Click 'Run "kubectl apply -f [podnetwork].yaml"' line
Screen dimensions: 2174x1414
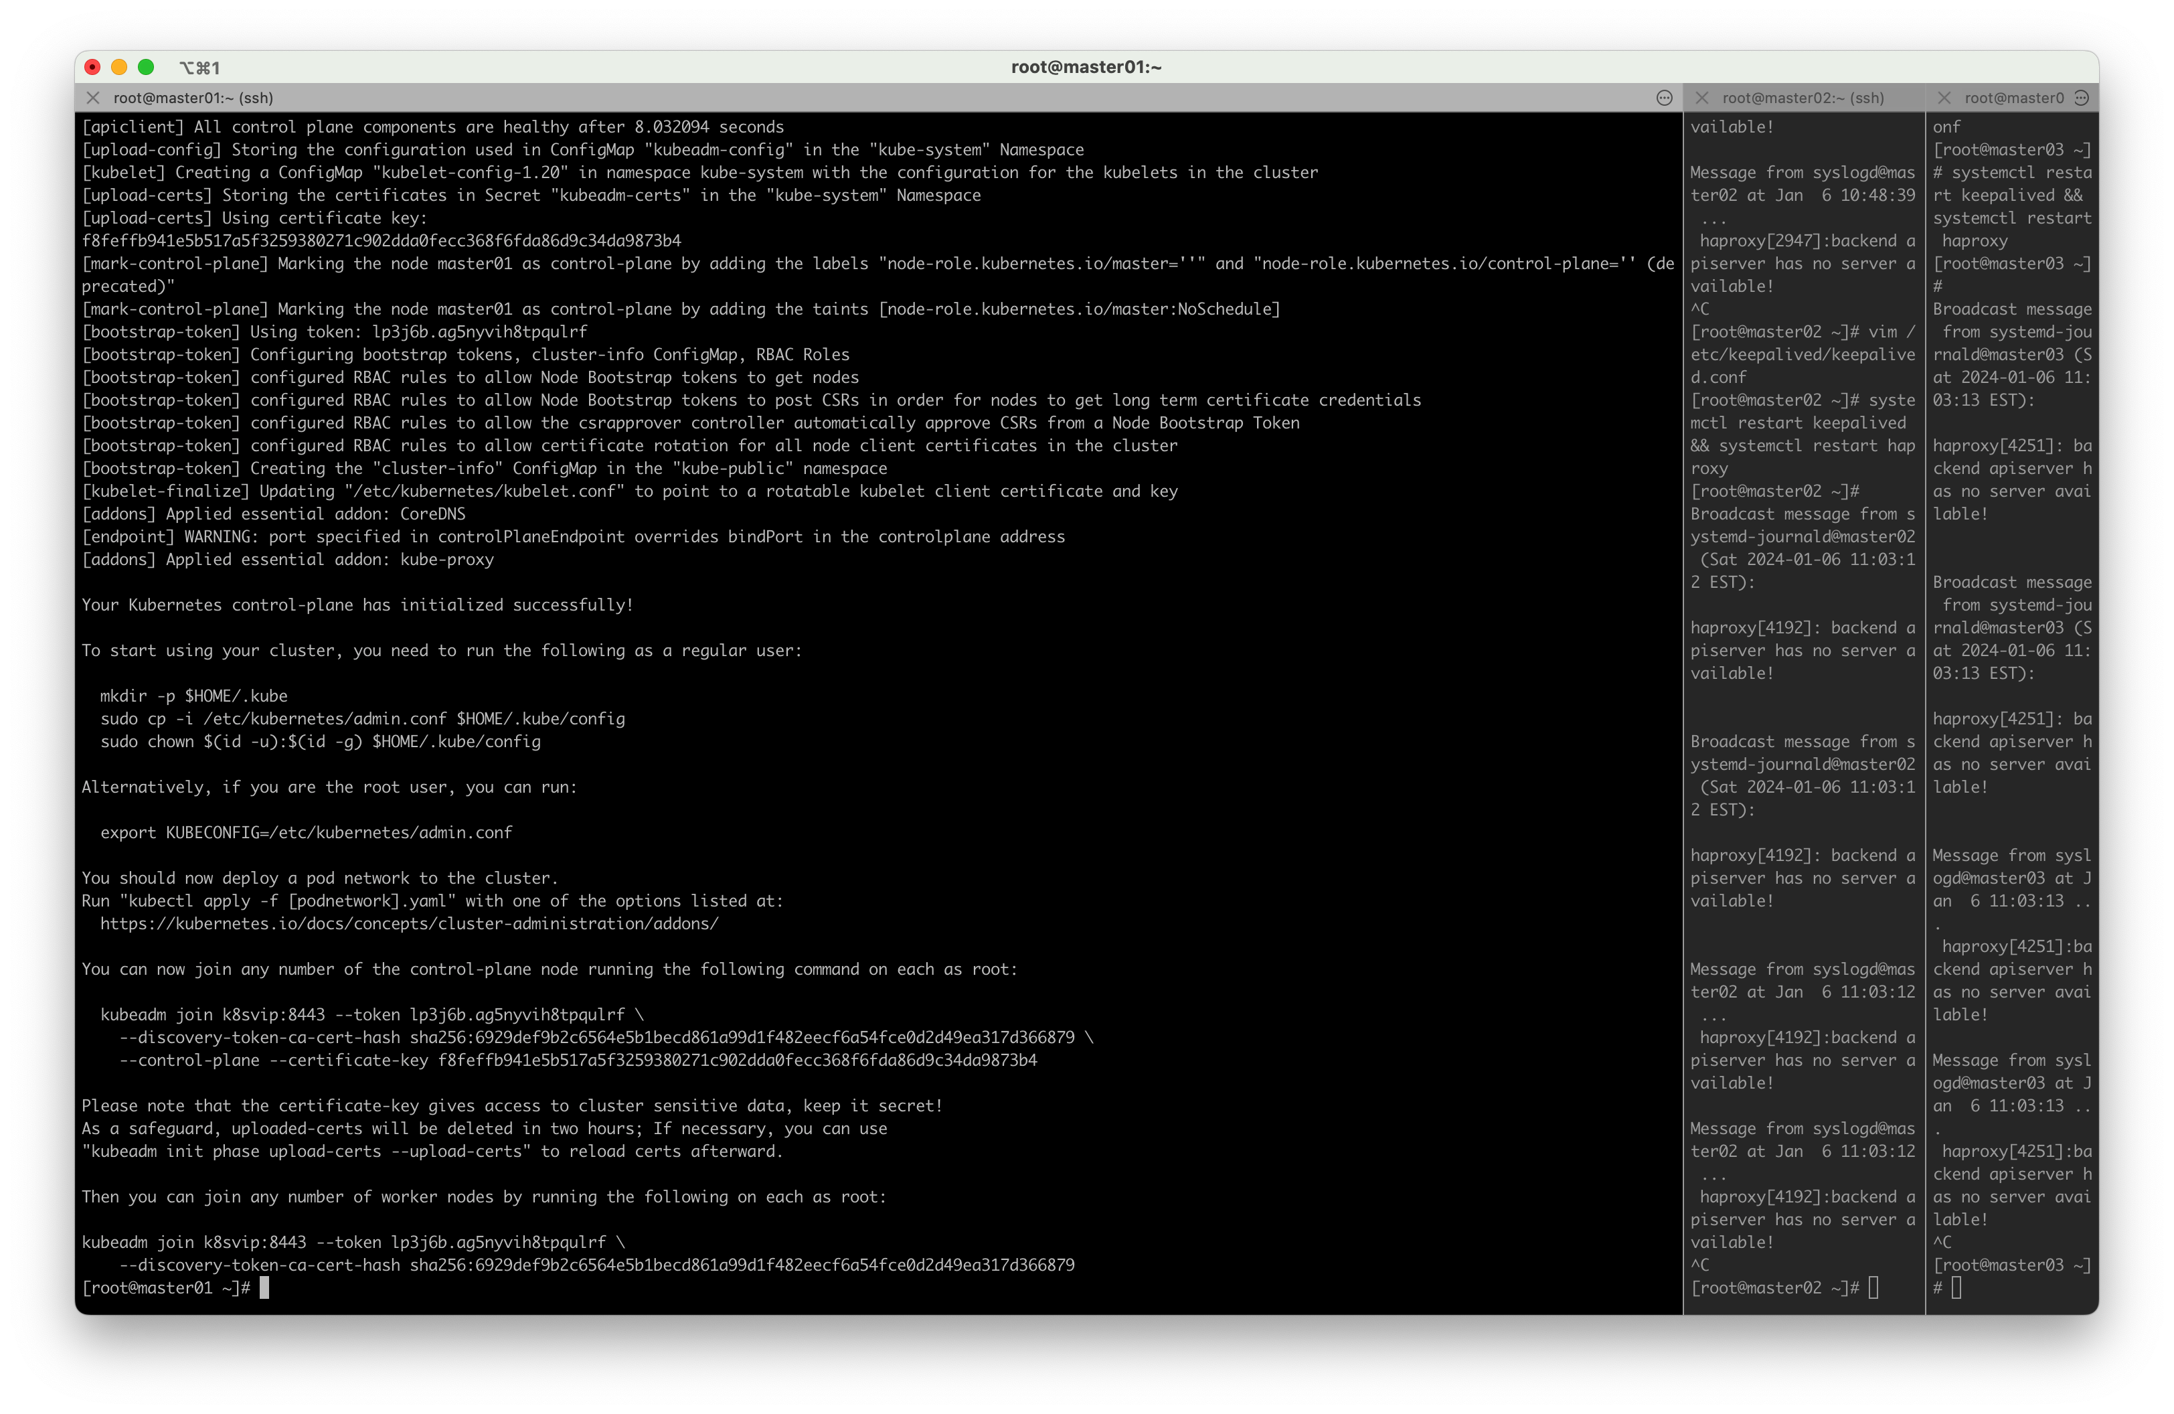[x=433, y=900]
